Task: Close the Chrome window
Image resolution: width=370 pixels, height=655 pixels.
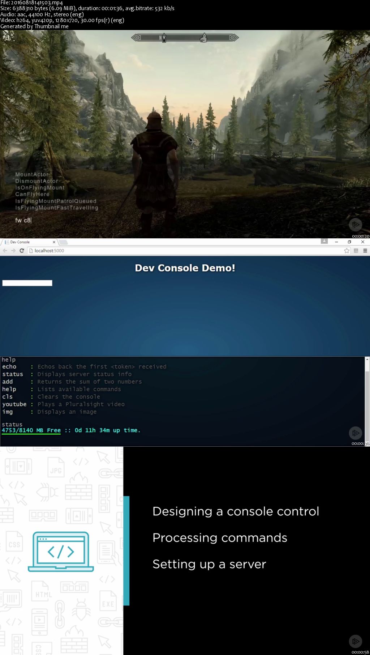Action: click(x=363, y=242)
